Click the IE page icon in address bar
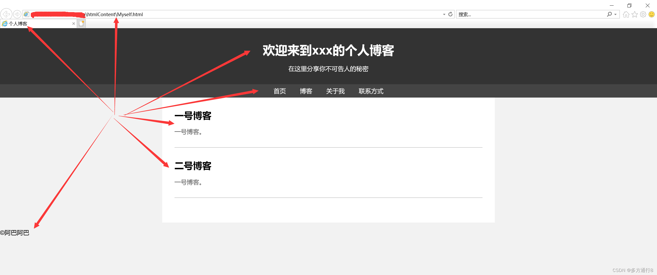The height and width of the screenshot is (275, 657). click(x=26, y=14)
